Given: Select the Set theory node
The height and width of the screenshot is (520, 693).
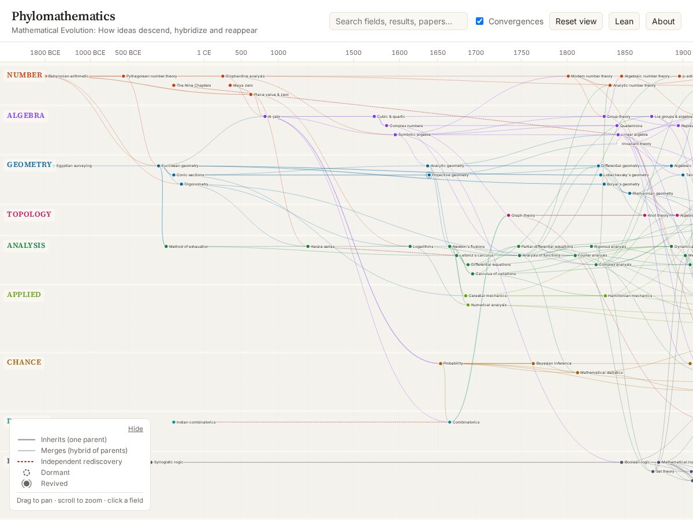Looking at the screenshot, I should point(653,471).
